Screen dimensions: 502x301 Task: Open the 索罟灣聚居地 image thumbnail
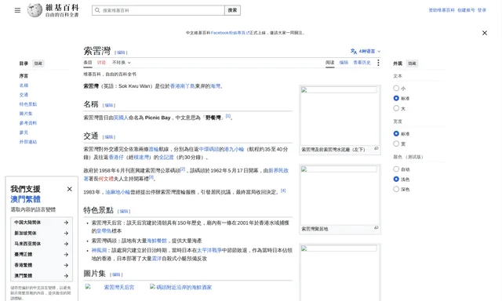pyautogui.click(x=340, y=195)
